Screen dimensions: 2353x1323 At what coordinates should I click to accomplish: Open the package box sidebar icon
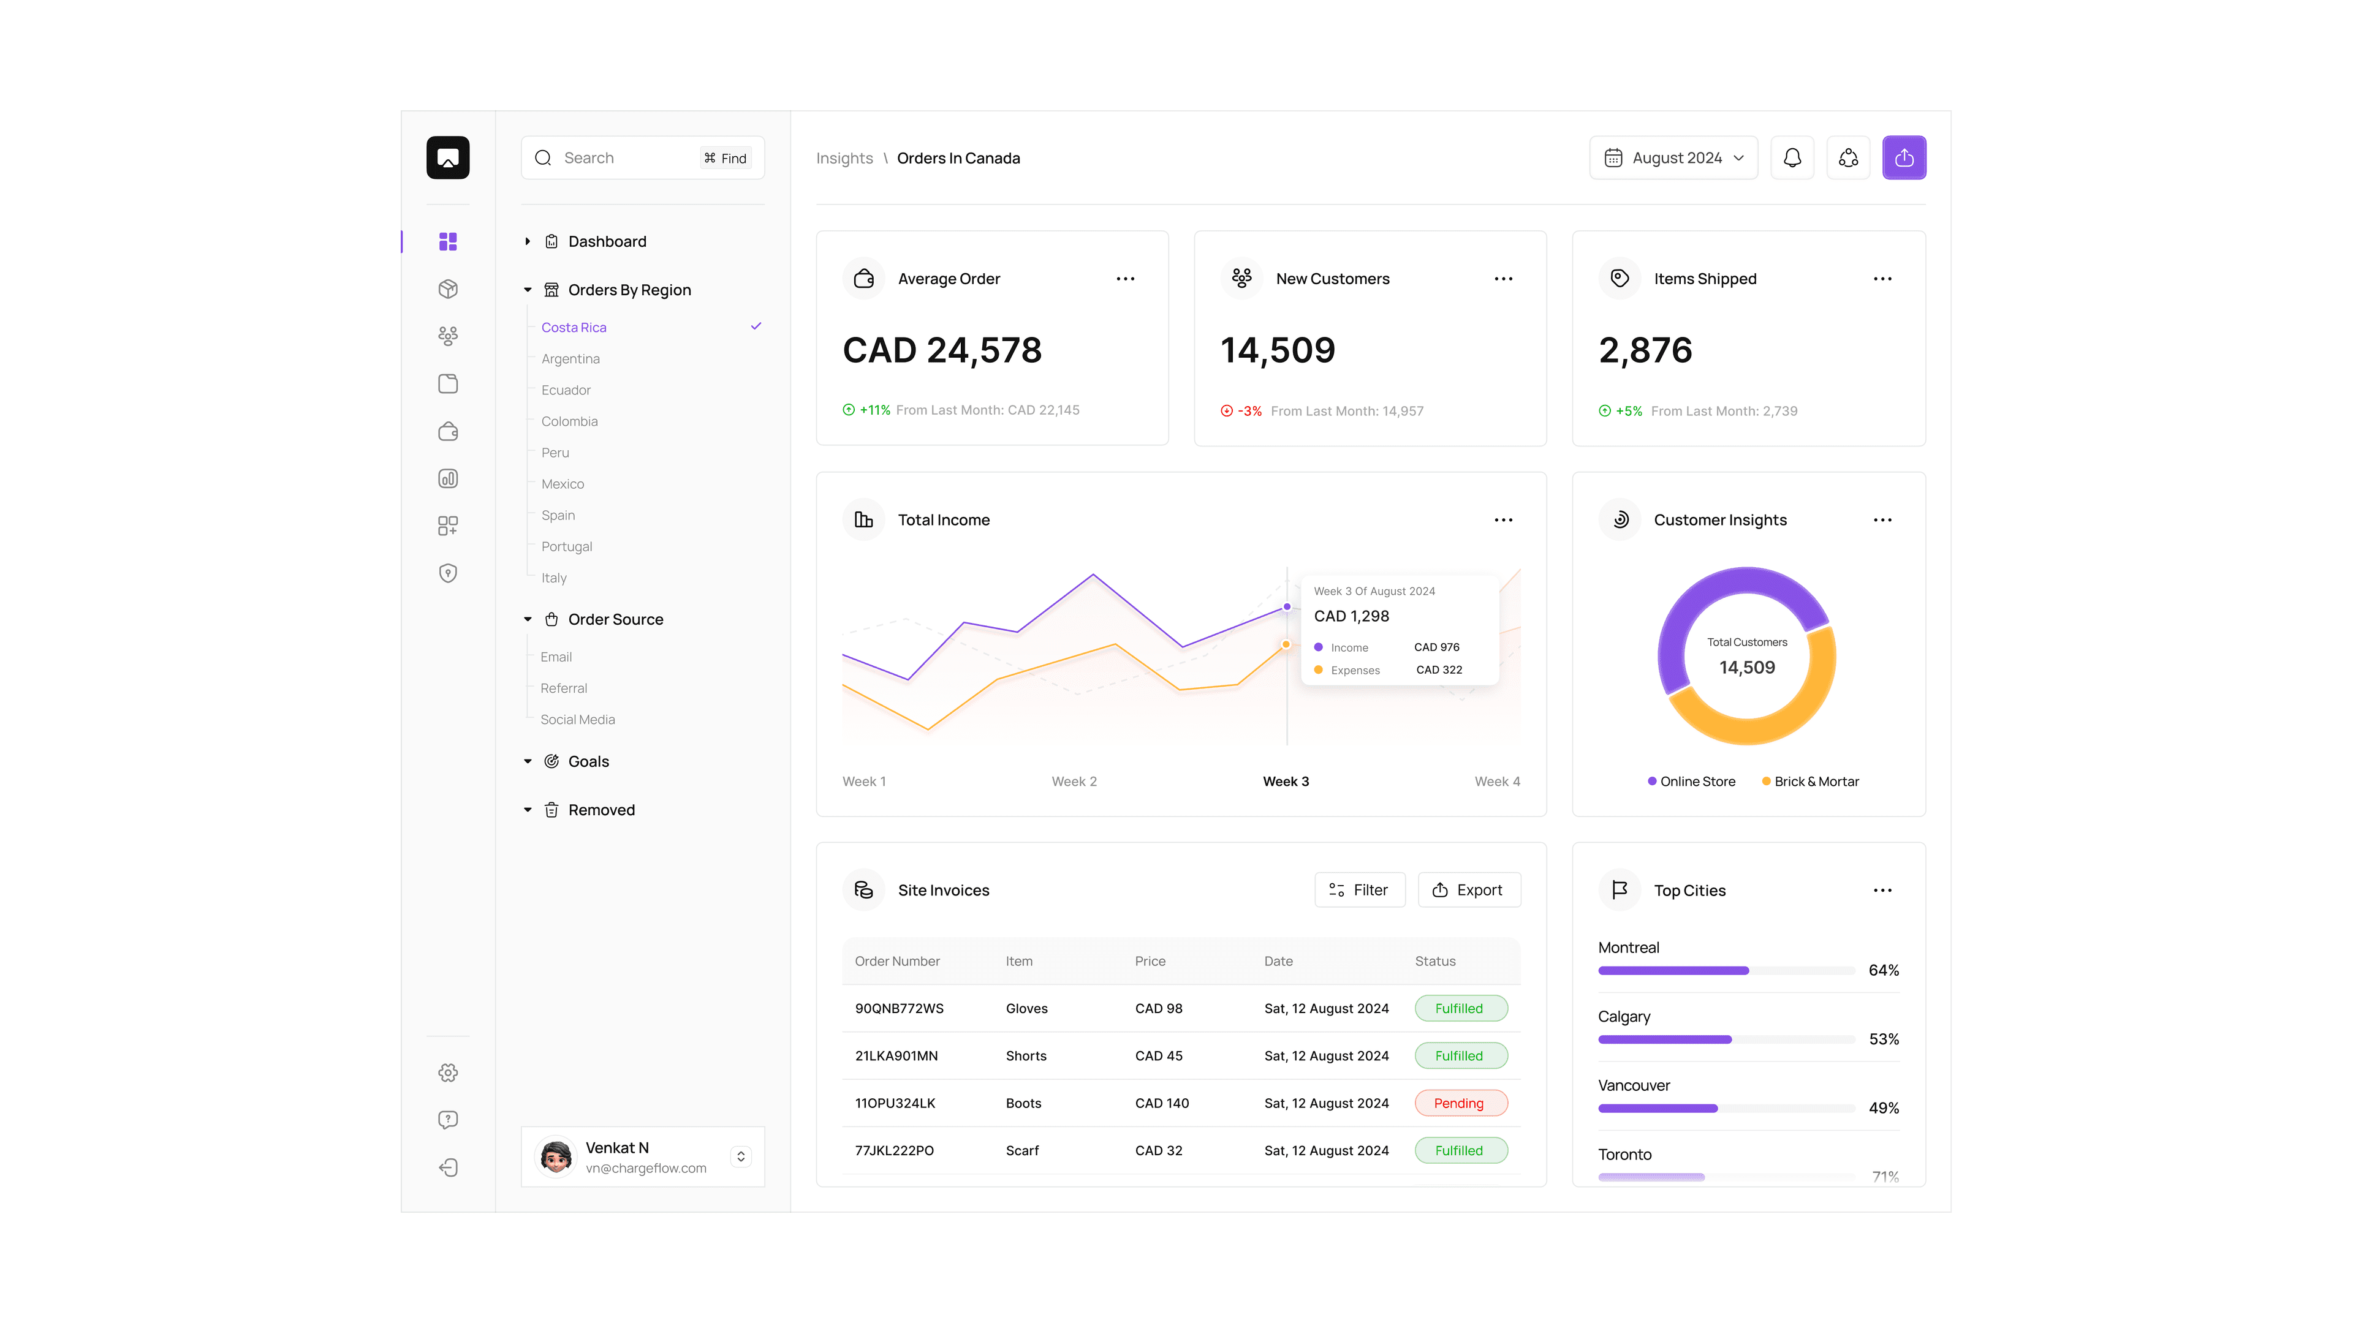pos(447,288)
